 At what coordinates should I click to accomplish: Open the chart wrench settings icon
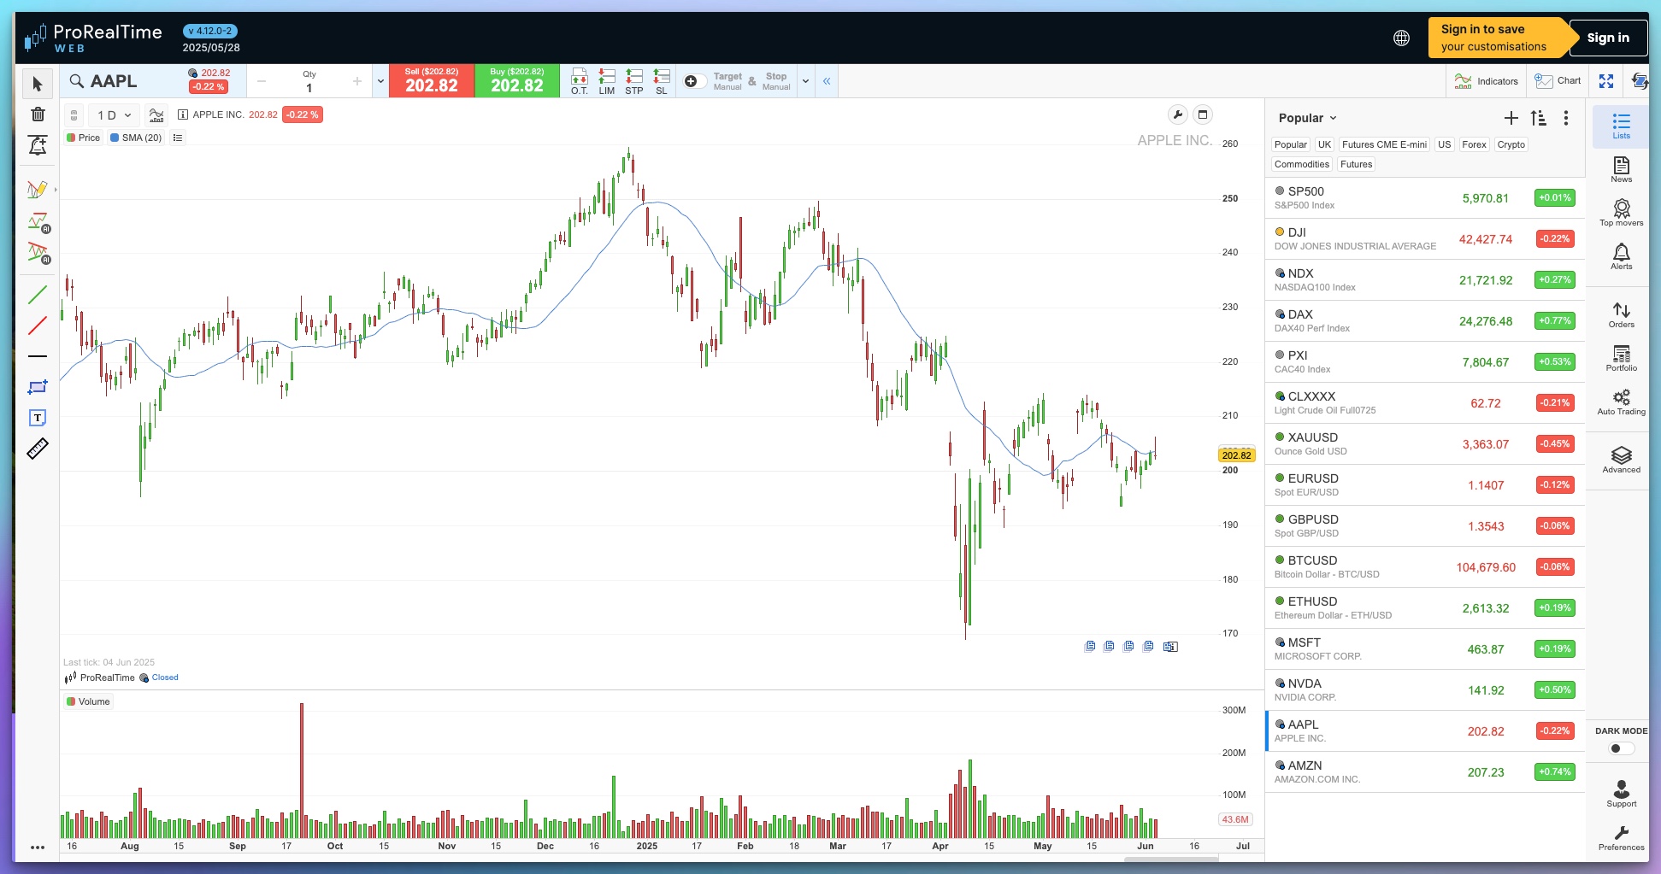(x=1176, y=114)
